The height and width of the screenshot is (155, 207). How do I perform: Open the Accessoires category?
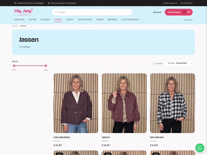coord(85,20)
